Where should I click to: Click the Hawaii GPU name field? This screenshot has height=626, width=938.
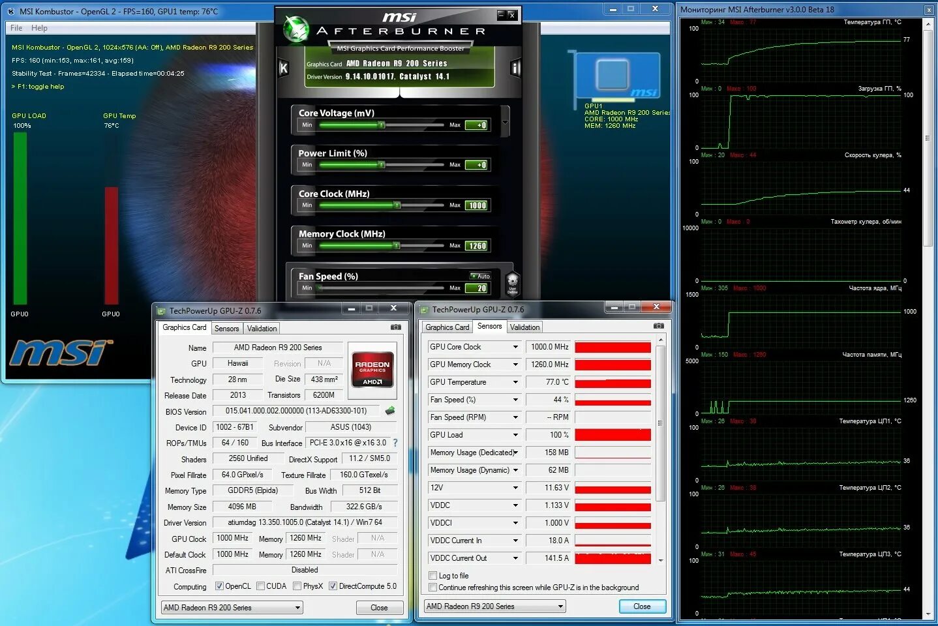pos(238,363)
